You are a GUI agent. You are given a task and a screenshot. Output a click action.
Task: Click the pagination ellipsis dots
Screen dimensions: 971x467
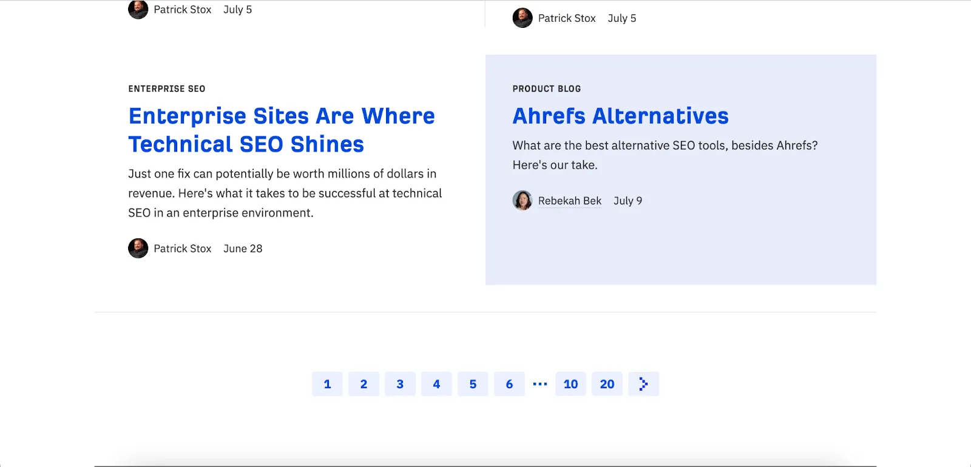pos(540,384)
